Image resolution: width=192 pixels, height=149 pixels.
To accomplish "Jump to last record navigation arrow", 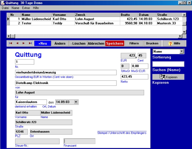I will click(x=30, y=43).
